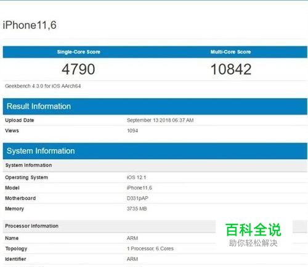The image size is (308, 267).
Task: Click the Upload Date label
Action: [x=20, y=120]
